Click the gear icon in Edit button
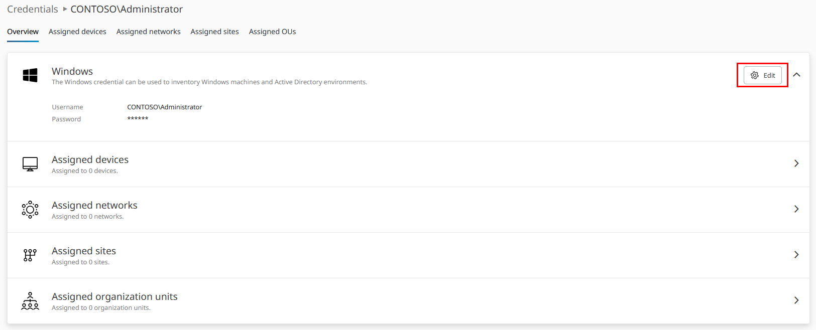Screen dimensions: 816x330 coord(754,75)
